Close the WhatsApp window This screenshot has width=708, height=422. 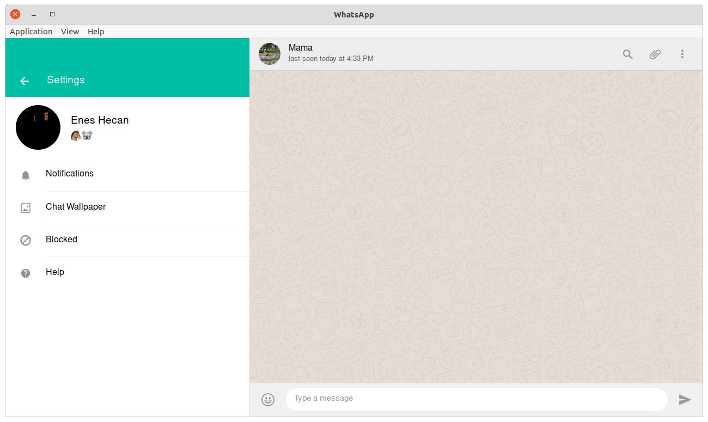tap(15, 14)
